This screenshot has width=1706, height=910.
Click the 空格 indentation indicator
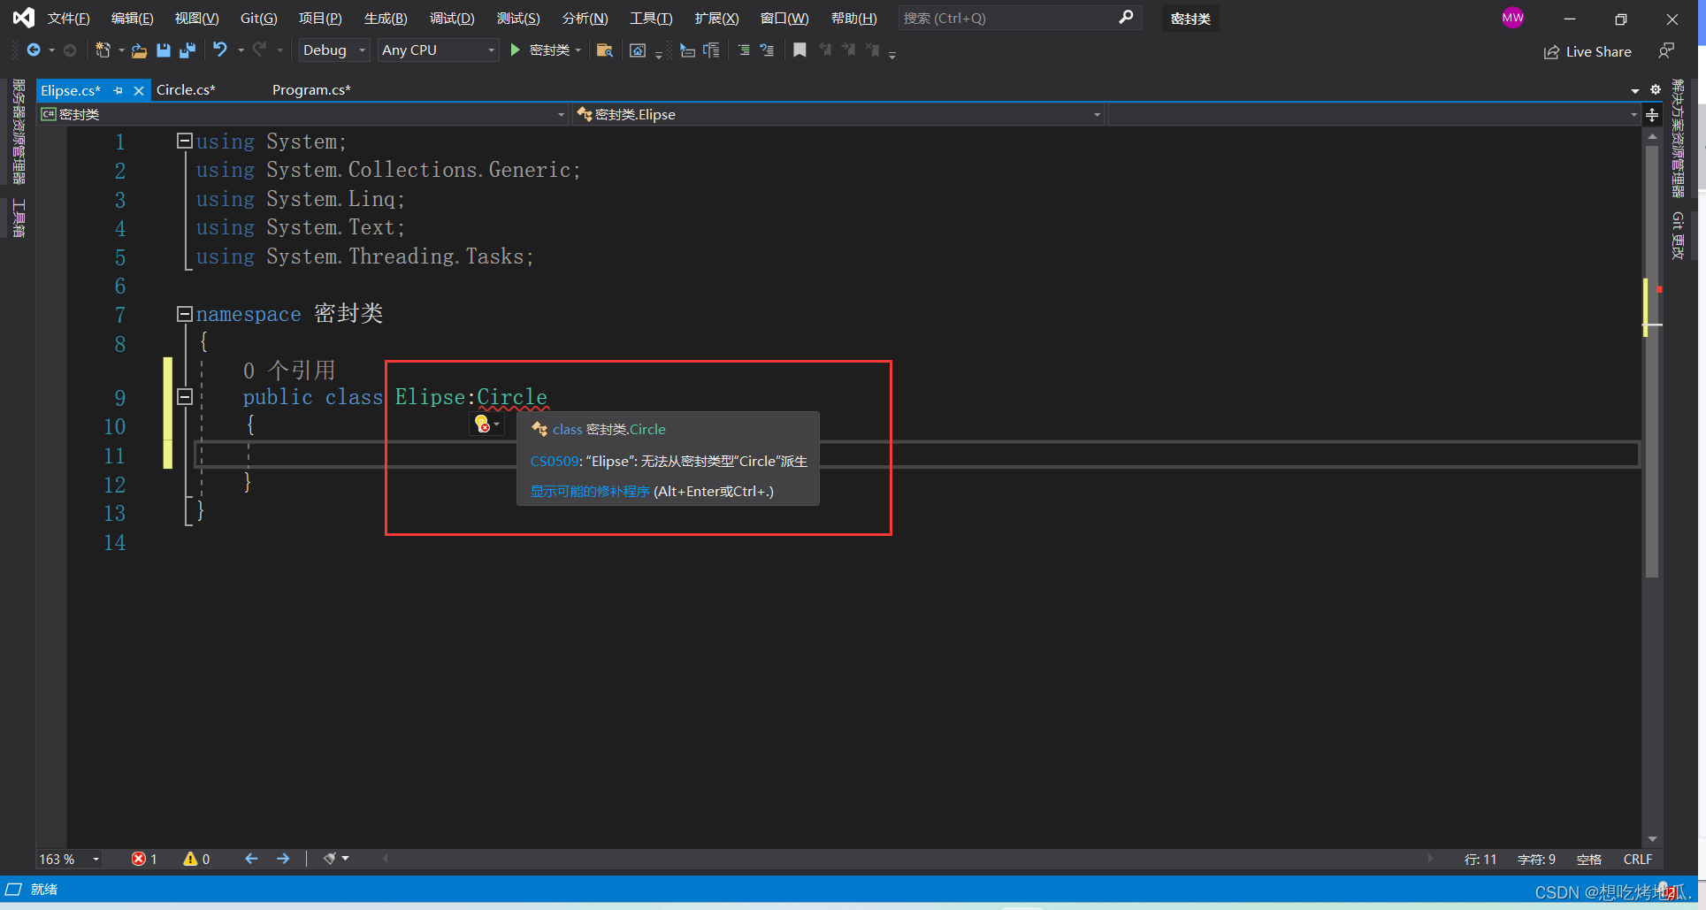(1588, 860)
